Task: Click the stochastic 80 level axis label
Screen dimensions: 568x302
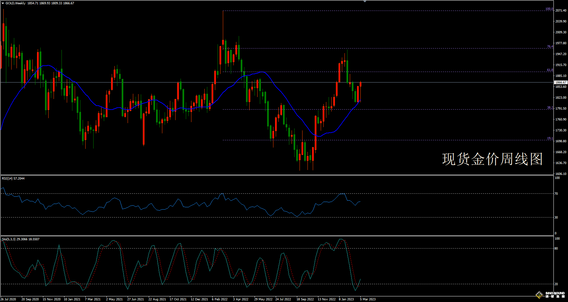Action: [x=556, y=249]
